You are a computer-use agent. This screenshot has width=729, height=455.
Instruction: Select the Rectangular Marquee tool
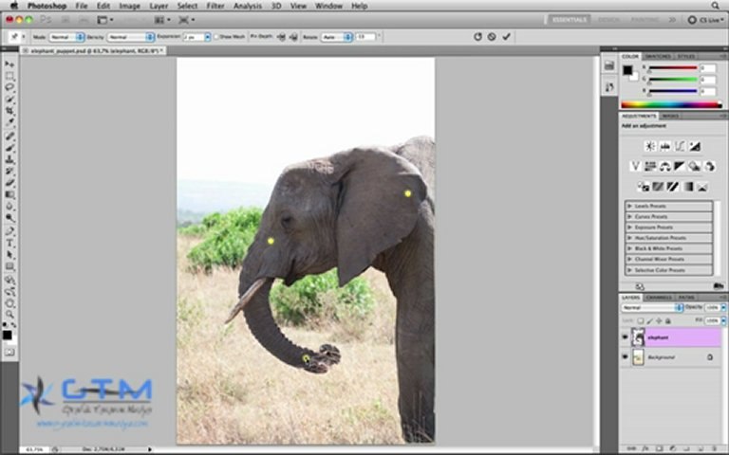coord(9,76)
